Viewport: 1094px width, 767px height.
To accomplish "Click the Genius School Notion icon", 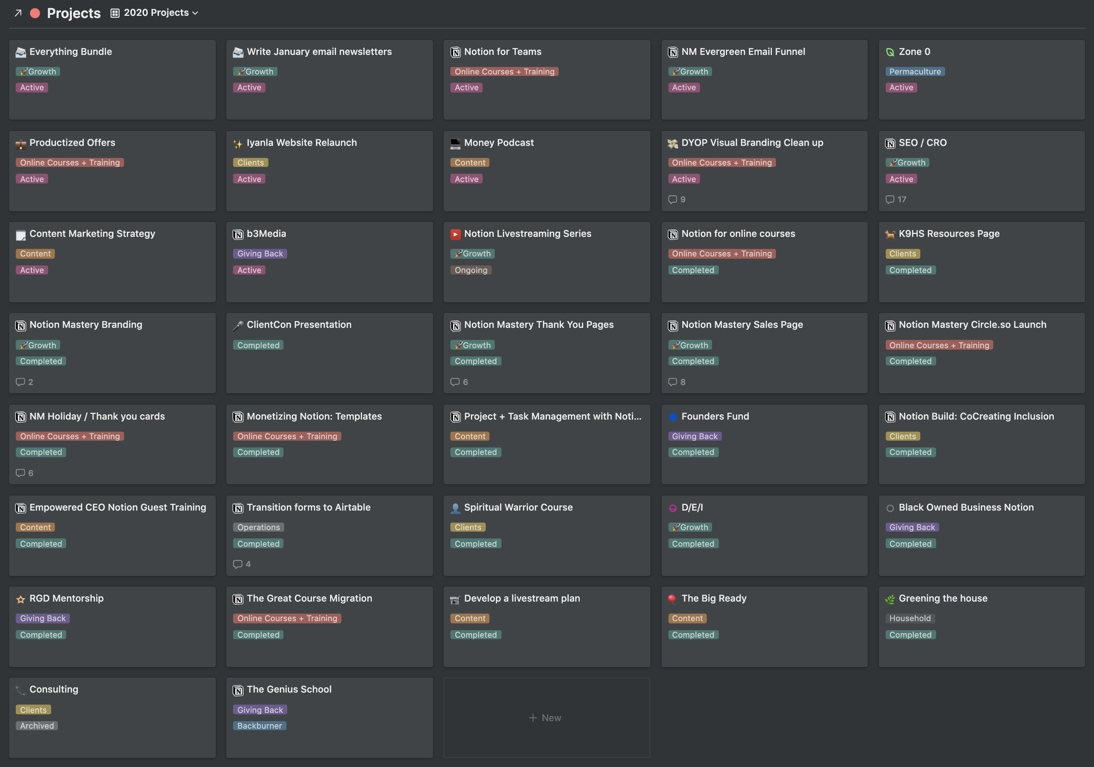I will [238, 690].
